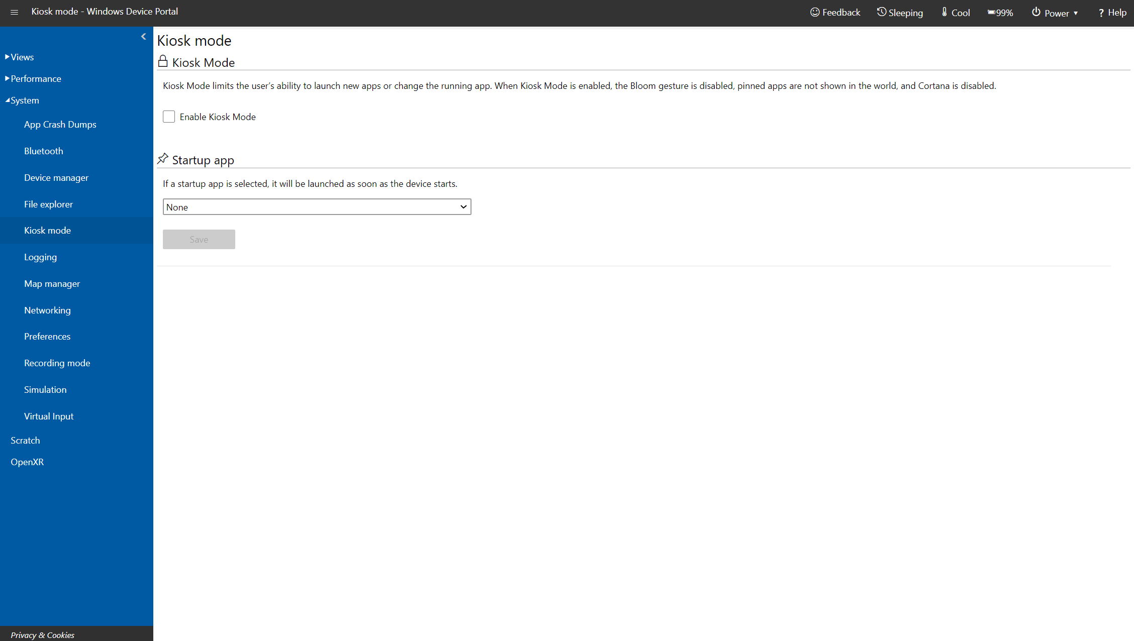Click the Startup app pin icon

(162, 159)
